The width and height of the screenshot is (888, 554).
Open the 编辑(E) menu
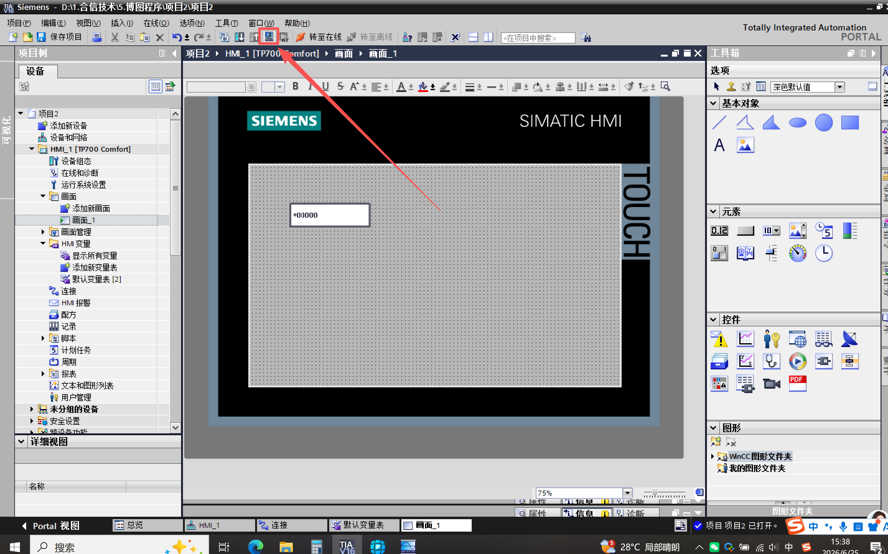[54, 23]
